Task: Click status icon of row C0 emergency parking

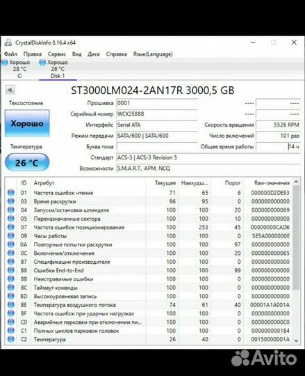Action: [x=10, y=322]
